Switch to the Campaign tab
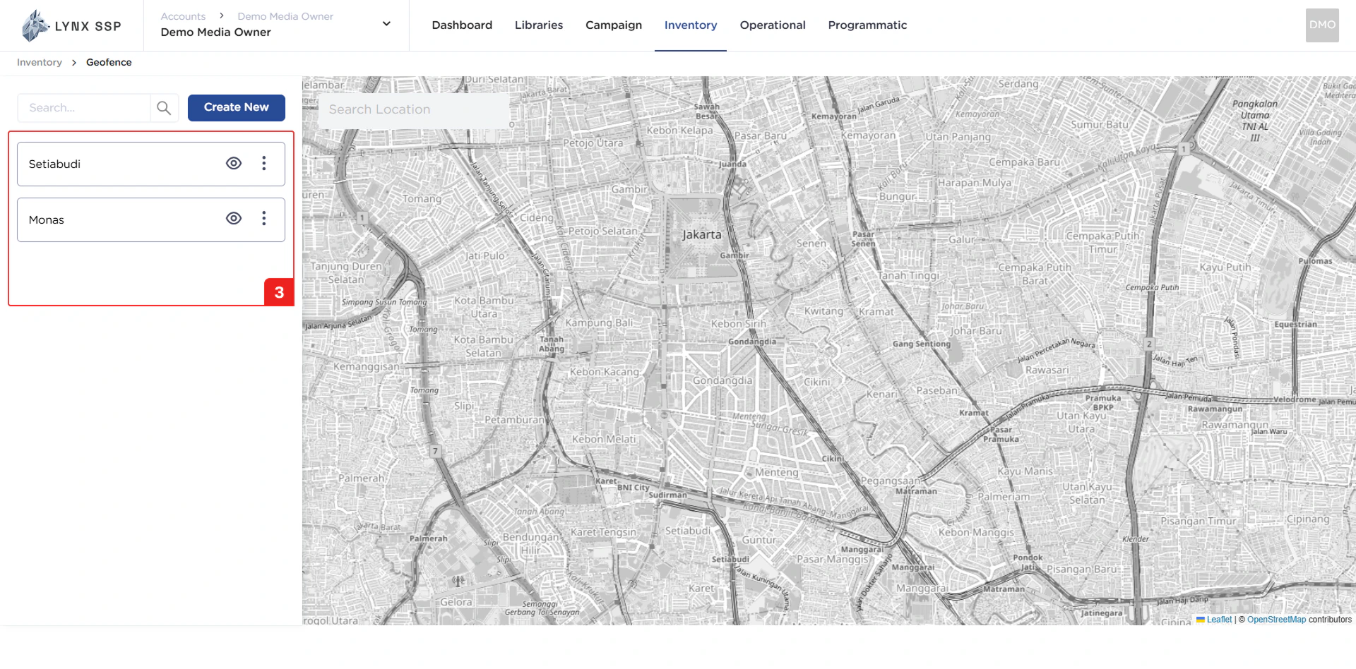Screen dimensions: 1356x669 (613, 25)
